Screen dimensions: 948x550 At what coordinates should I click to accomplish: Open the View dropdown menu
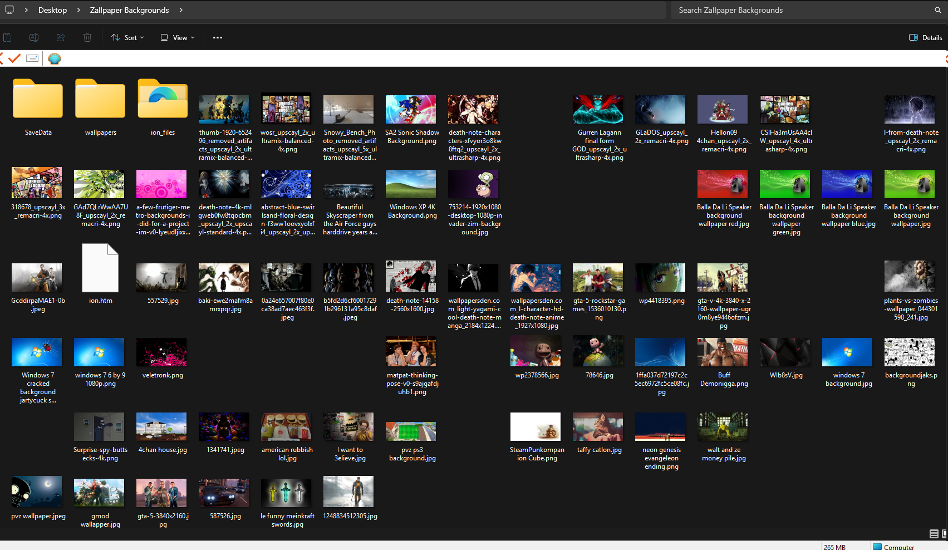[178, 37]
